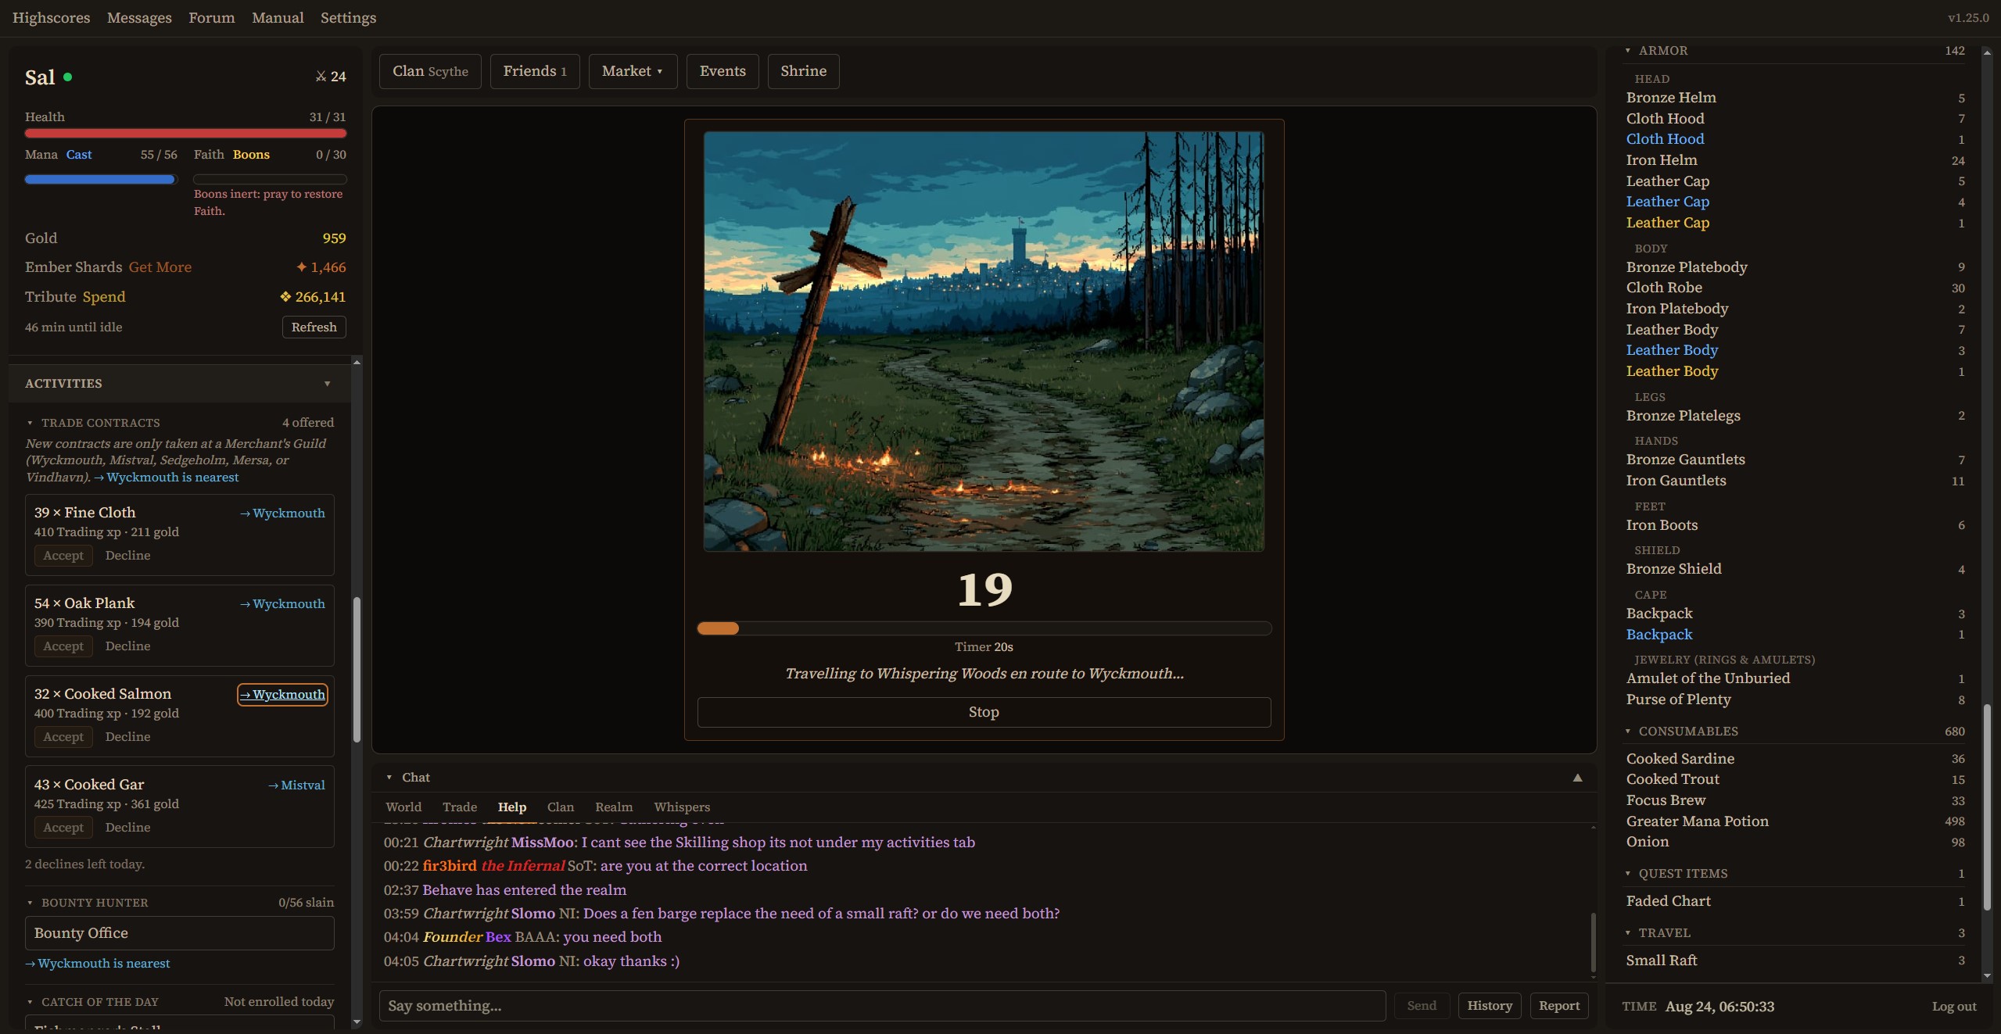The width and height of the screenshot is (2001, 1034).
Task: Collapse the Travel inventory section
Action: click(1628, 933)
